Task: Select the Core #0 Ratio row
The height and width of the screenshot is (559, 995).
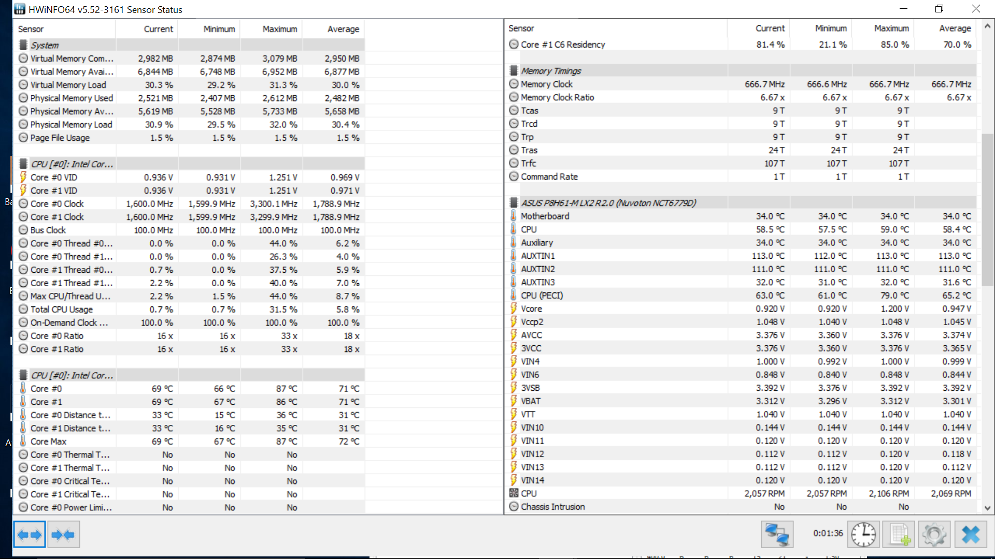Action: point(189,335)
